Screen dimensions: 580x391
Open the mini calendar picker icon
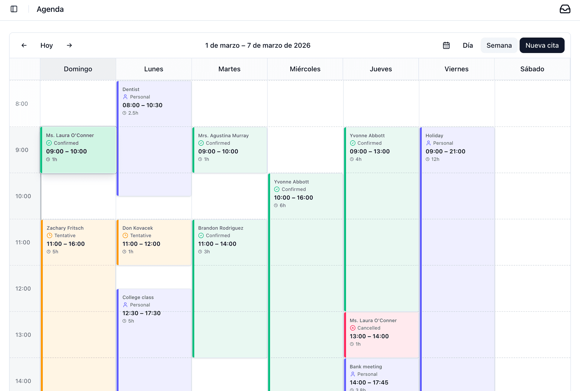[x=446, y=45]
